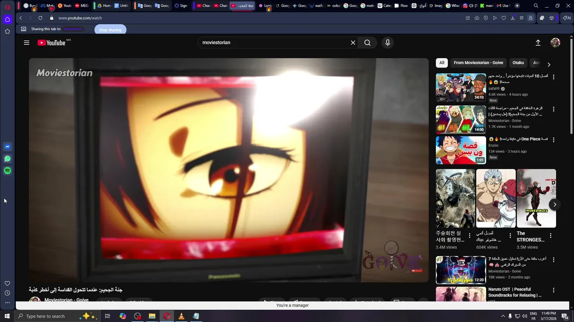Click the www.youtube.com/watch address bar
574x322 pixels.
point(80,18)
